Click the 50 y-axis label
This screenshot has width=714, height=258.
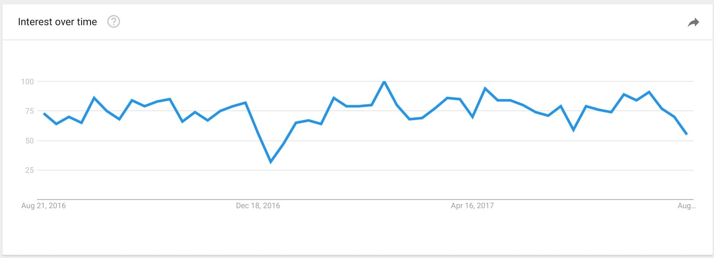29,141
